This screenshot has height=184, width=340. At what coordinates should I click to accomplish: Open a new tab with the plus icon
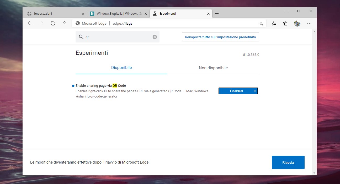pyautogui.click(x=217, y=14)
